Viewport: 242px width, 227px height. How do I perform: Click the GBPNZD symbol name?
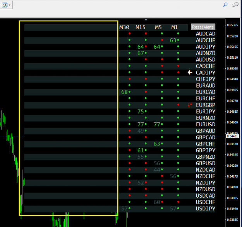206,157
